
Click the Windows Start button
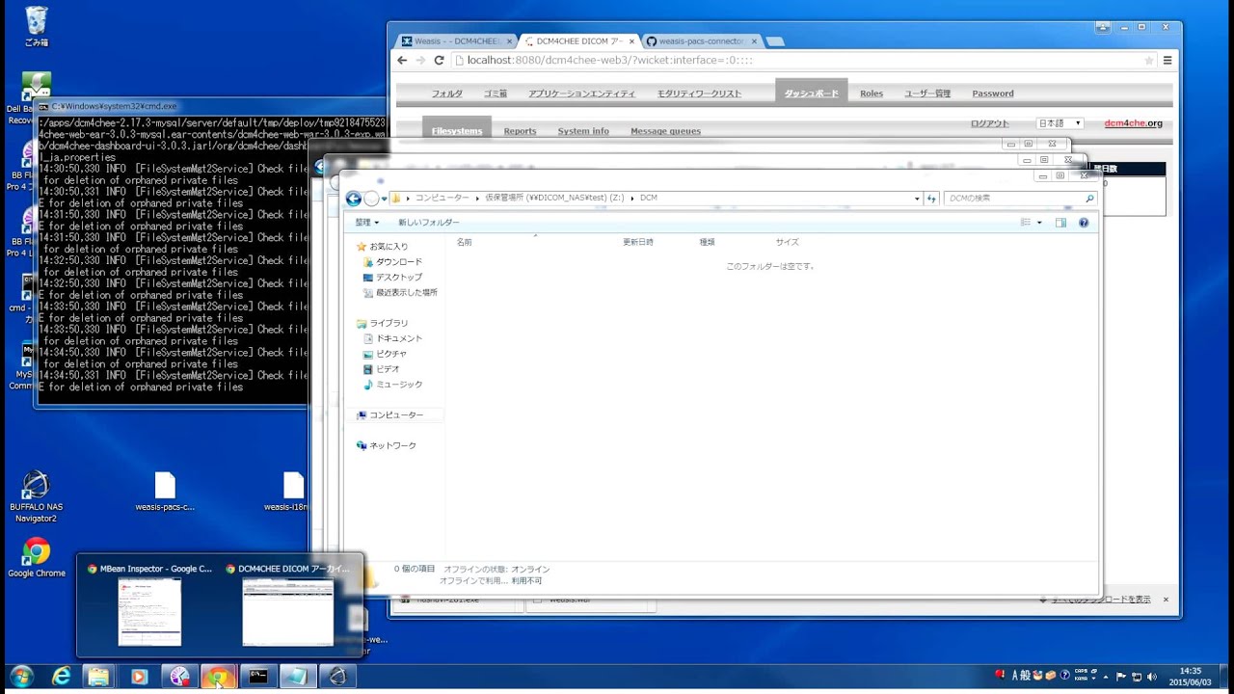[20, 677]
